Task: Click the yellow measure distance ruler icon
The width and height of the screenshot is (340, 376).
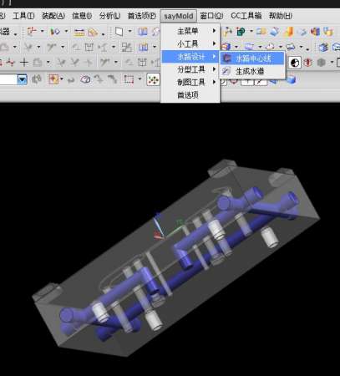Action: (79, 32)
